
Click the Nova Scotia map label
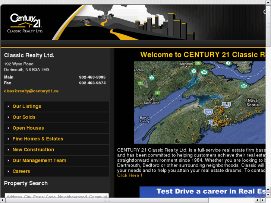pyautogui.click(x=252, y=103)
